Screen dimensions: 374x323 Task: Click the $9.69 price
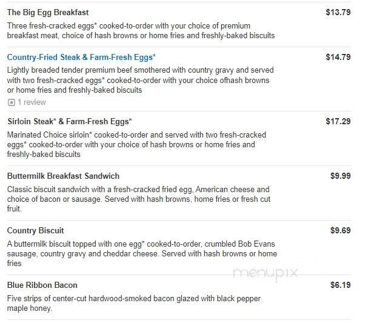(x=341, y=230)
